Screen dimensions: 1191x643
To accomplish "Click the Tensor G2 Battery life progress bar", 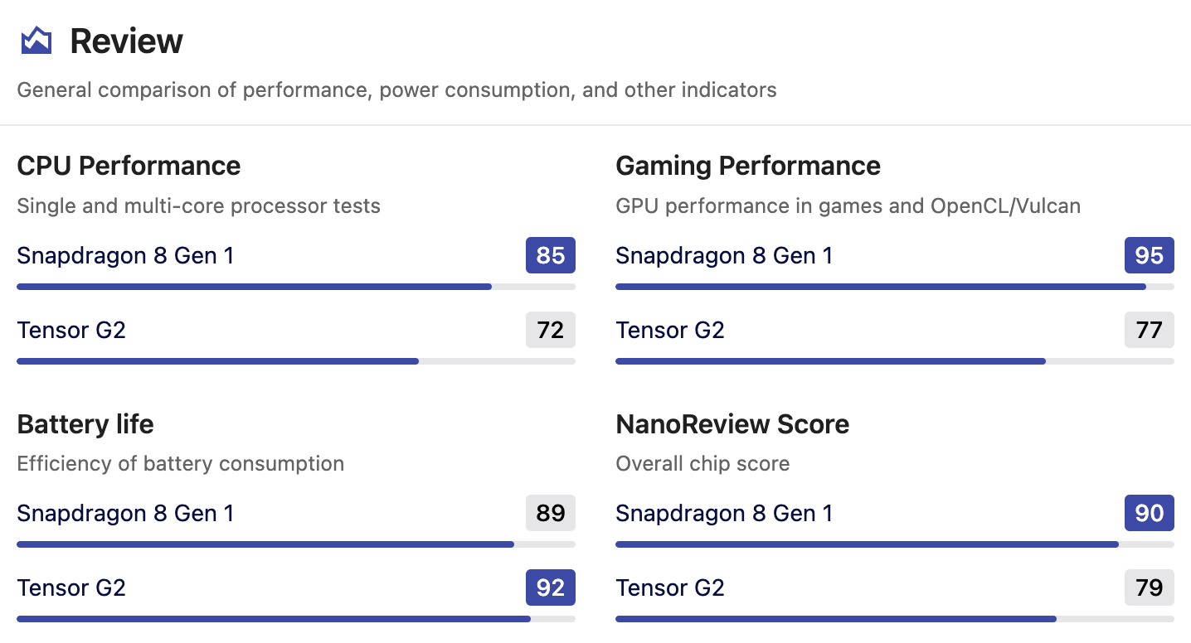I will coord(296,619).
